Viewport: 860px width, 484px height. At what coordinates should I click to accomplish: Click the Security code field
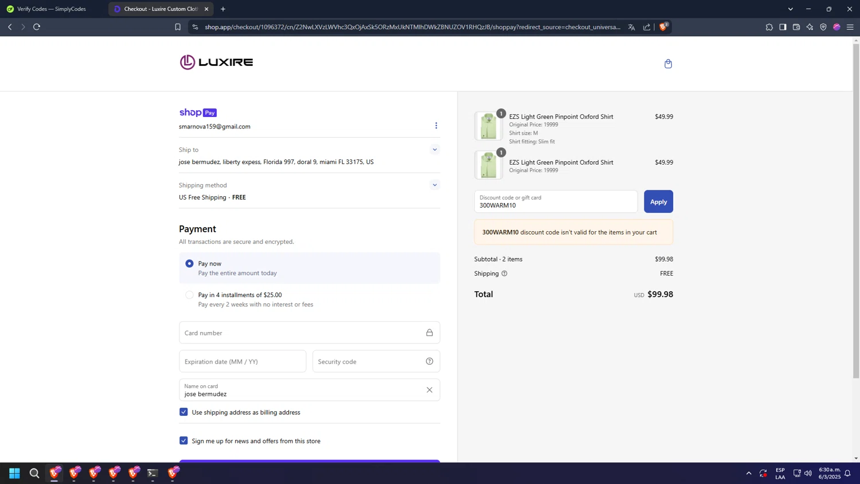coord(376,361)
